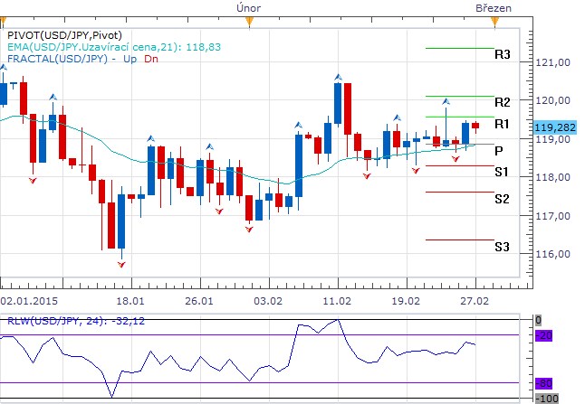Screen dimensions: 585x404
Task: Click the purple -20 RLW level tag
Action: pos(545,335)
